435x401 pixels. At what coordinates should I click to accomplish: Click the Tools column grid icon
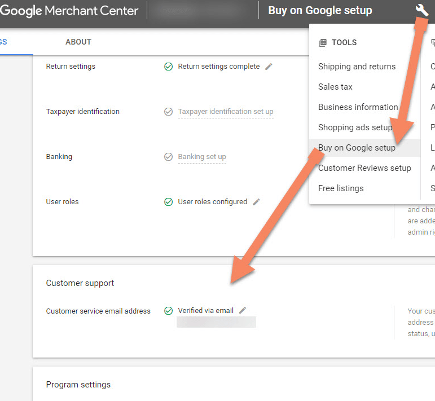coord(322,43)
